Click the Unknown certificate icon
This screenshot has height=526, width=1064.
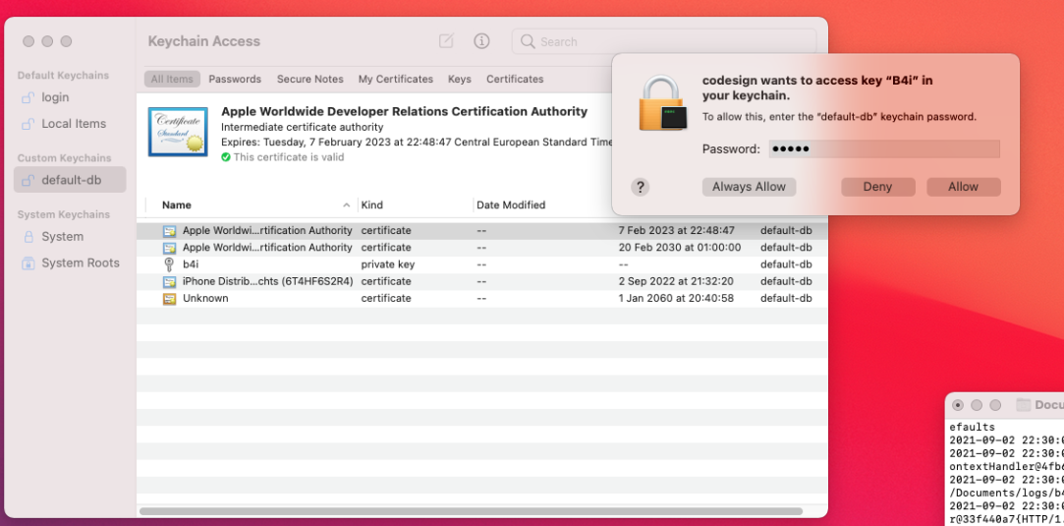[x=169, y=298]
